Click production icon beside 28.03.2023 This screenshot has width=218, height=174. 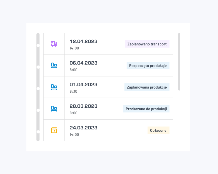(54, 109)
